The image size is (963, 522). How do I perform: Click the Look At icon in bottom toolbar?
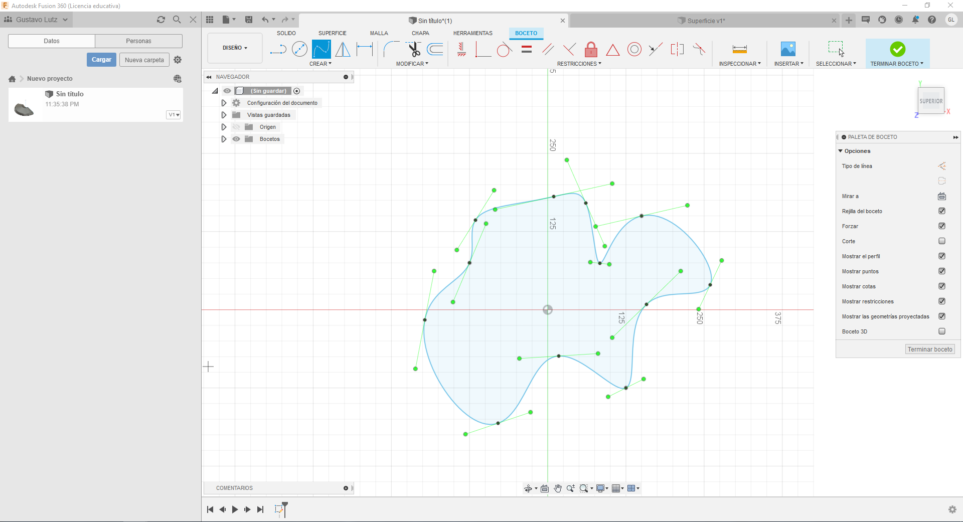pyautogui.click(x=545, y=488)
